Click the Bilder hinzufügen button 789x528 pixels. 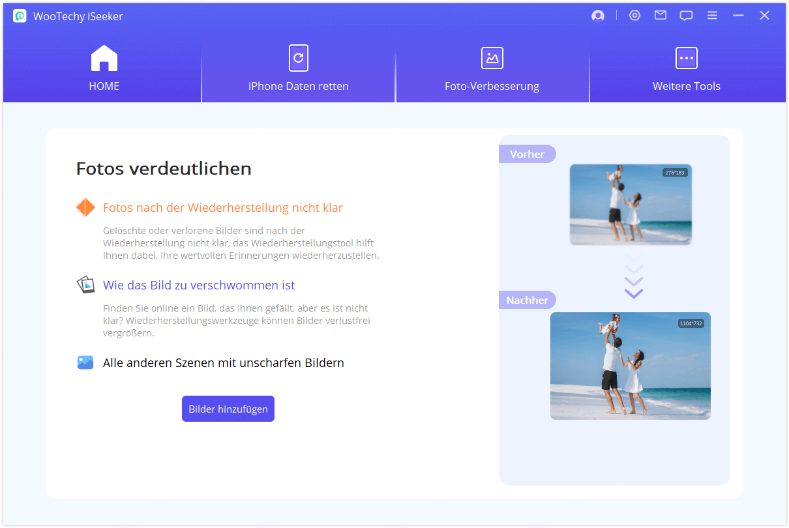(x=228, y=408)
